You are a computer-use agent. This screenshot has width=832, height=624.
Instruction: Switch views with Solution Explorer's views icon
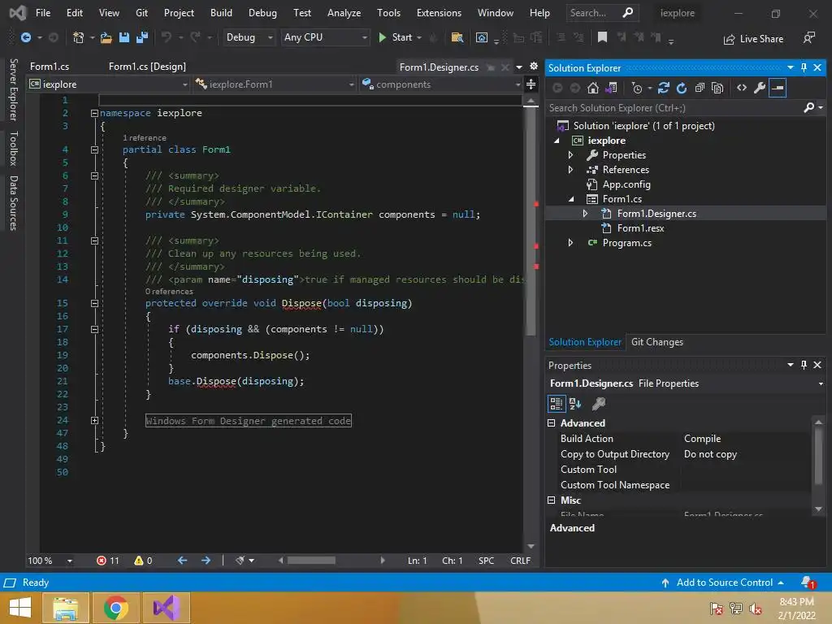tap(611, 88)
